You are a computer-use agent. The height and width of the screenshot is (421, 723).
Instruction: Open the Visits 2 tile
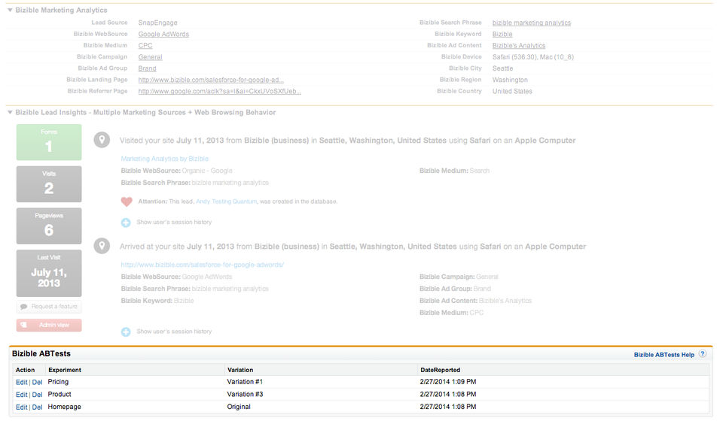(49, 184)
